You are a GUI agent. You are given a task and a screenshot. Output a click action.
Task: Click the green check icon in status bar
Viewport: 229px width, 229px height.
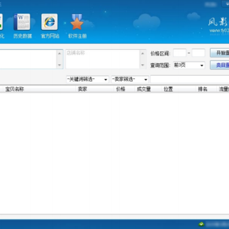coord(202,224)
